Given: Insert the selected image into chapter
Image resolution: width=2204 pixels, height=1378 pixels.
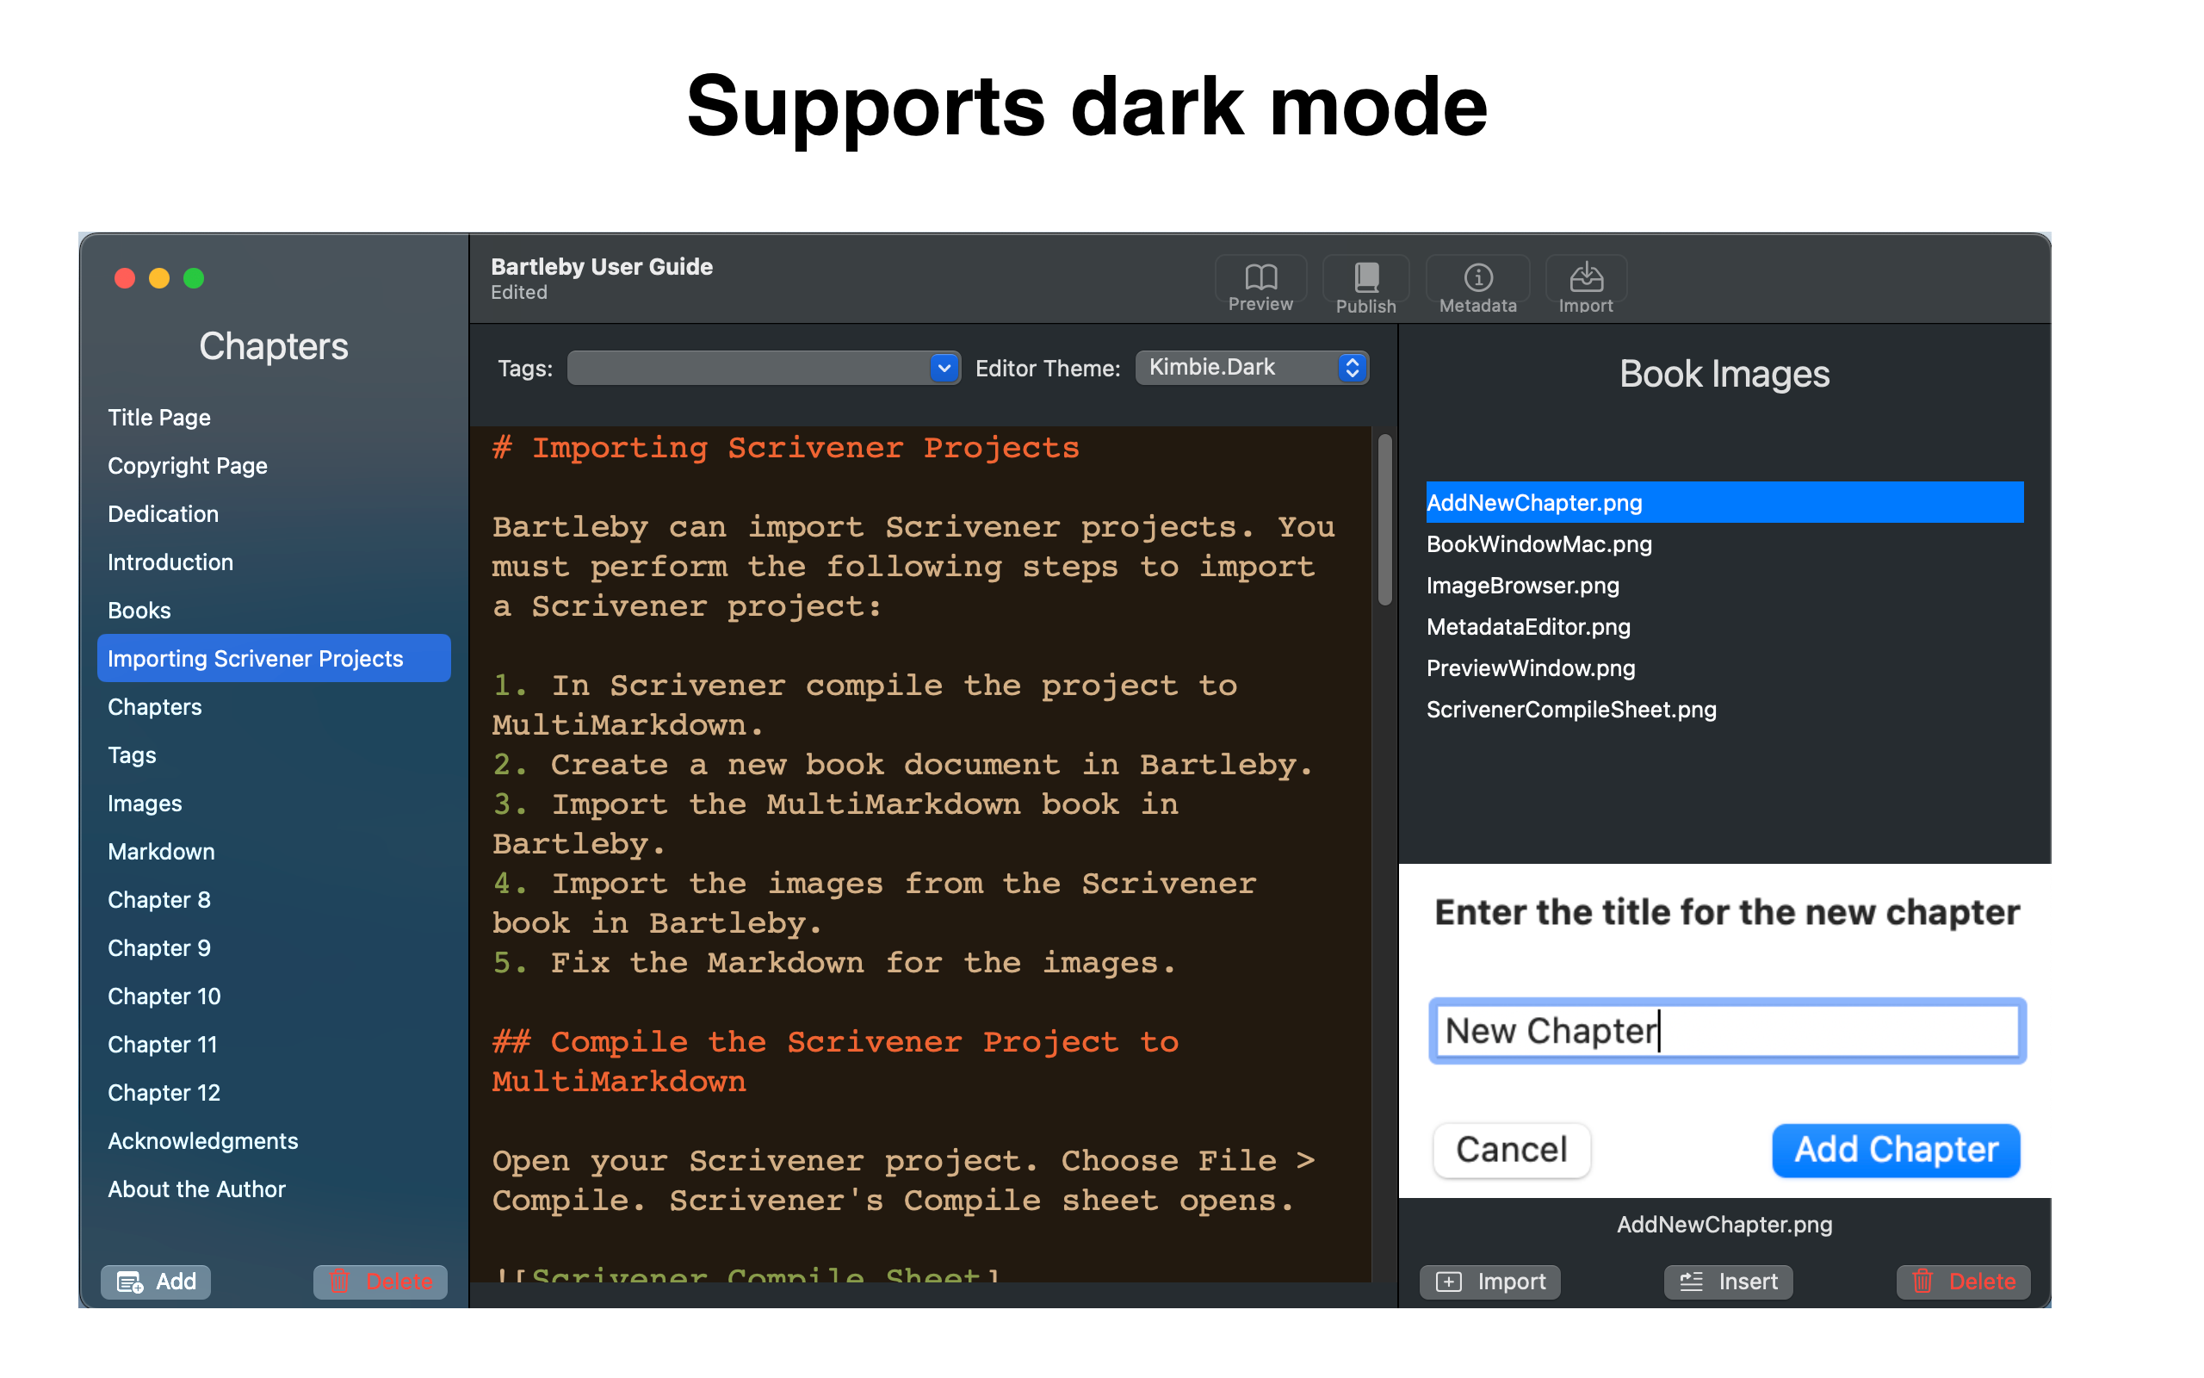Looking at the screenshot, I should (x=1728, y=1282).
